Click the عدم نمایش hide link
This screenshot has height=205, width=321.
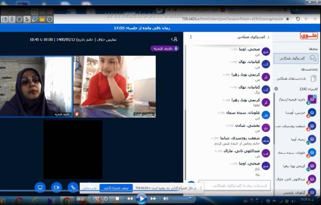[x=89, y=188]
